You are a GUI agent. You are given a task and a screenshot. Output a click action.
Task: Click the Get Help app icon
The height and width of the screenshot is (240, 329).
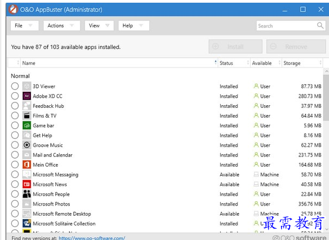[x=27, y=135]
